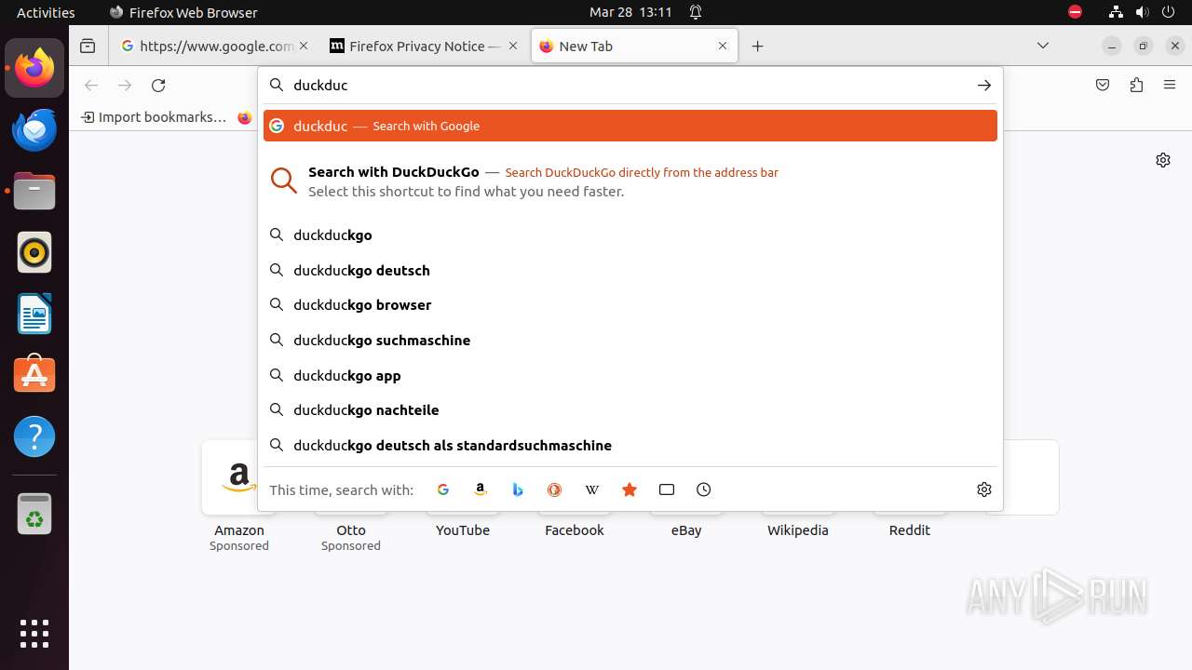Viewport: 1192px width, 670px height.
Task: Open Rhythmbox from the dock
Action: 34,252
